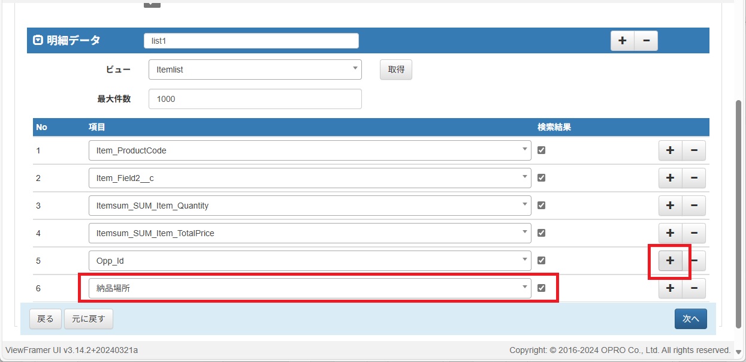Click plus icon in 明細データ header

[622, 41]
